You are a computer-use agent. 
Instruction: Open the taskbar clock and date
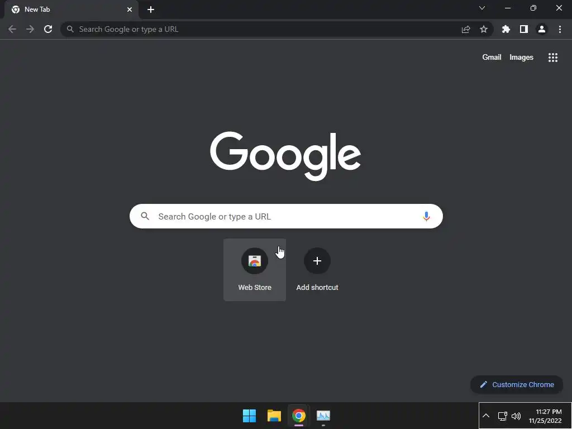(x=545, y=416)
